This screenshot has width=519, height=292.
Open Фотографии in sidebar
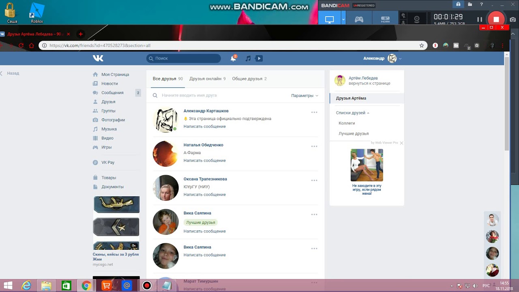pos(113,120)
